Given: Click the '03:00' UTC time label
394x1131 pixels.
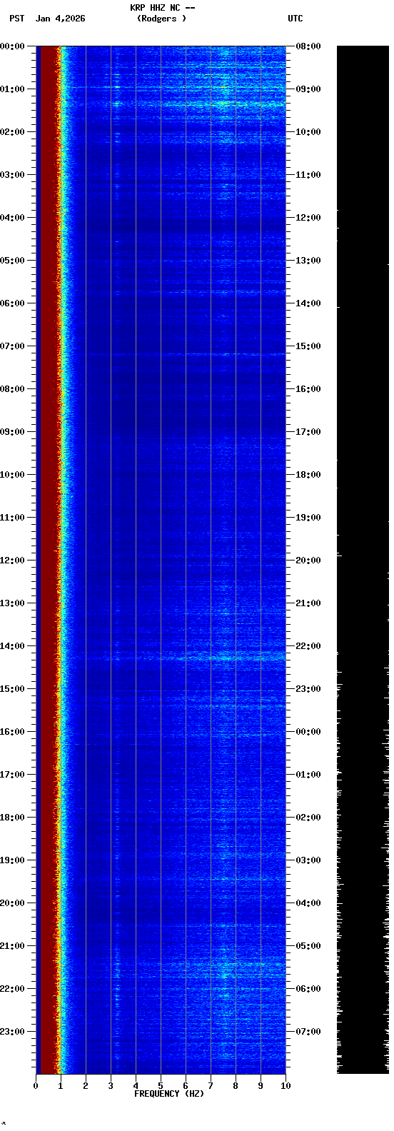Looking at the screenshot, I should [308, 860].
